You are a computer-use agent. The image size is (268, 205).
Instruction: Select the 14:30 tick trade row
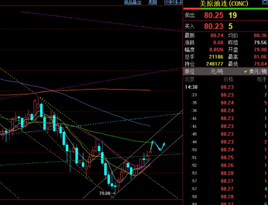tap(225, 87)
